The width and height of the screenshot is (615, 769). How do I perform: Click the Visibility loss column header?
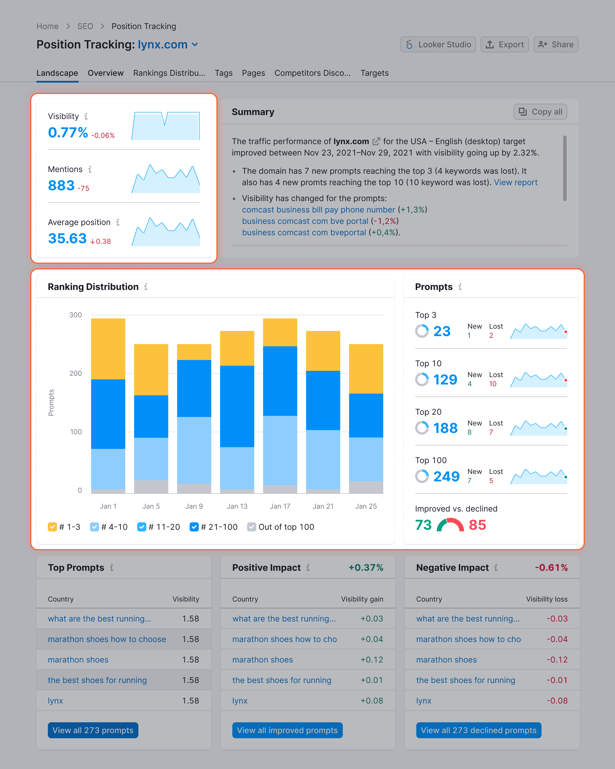pos(547,599)
